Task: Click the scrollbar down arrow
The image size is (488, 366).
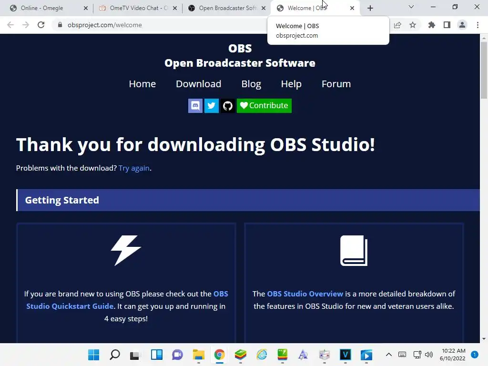Action: point(484,339)
